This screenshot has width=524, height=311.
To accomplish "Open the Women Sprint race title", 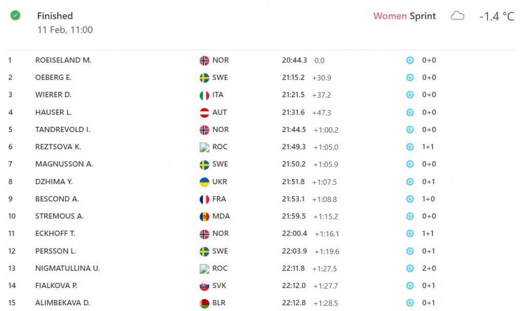I will pyautogui.click(x=404, y=16).
